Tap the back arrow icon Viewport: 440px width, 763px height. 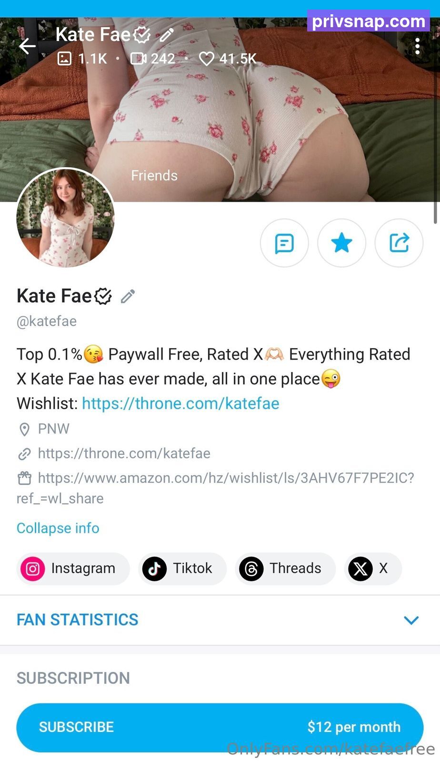pyautogui.click(x=28, y=46)
